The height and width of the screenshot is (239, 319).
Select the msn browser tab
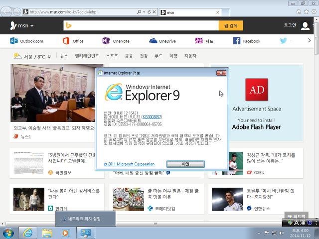pyautogui.click(x=189, y=12)
